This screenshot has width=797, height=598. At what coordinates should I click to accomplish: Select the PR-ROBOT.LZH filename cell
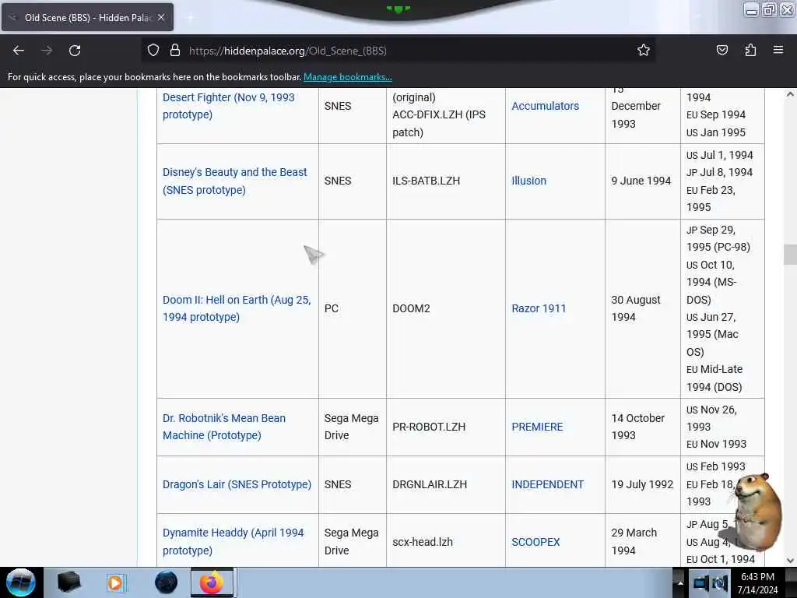[x=446, y=427]
